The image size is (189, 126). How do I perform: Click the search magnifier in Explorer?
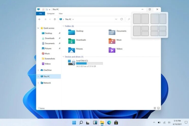(129, 19)
